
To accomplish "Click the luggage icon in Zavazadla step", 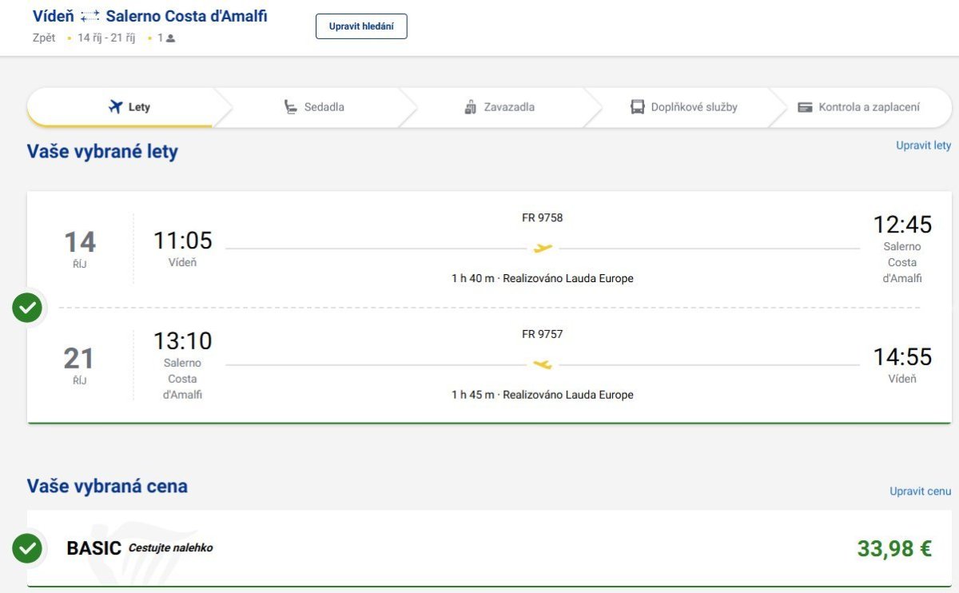I will (x=471, y=107).
